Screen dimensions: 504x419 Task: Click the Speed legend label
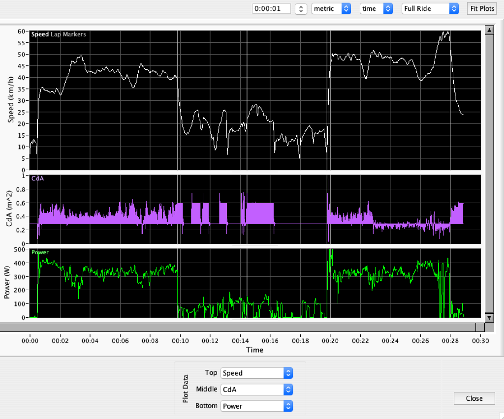40,34
